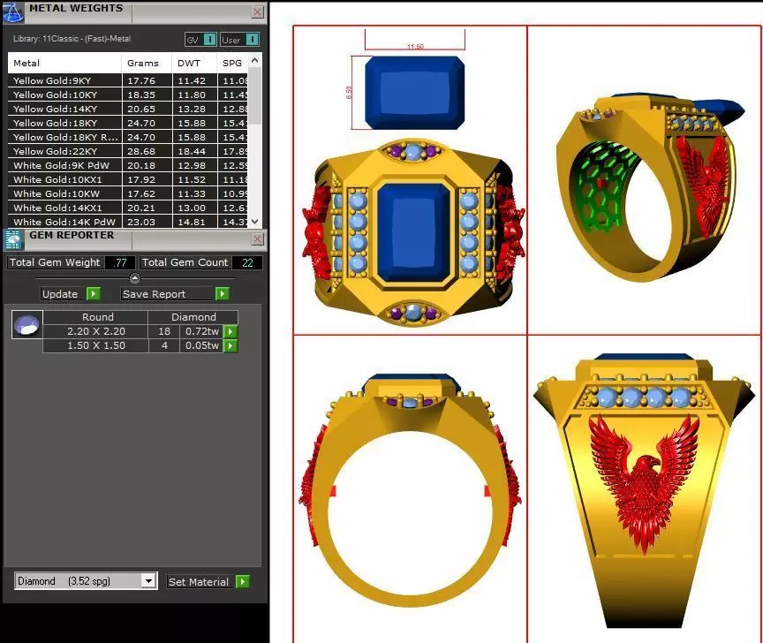Close the Gem Reporter panel
Viewport: 763px width, 643px height.
click(x=257, y=239)
